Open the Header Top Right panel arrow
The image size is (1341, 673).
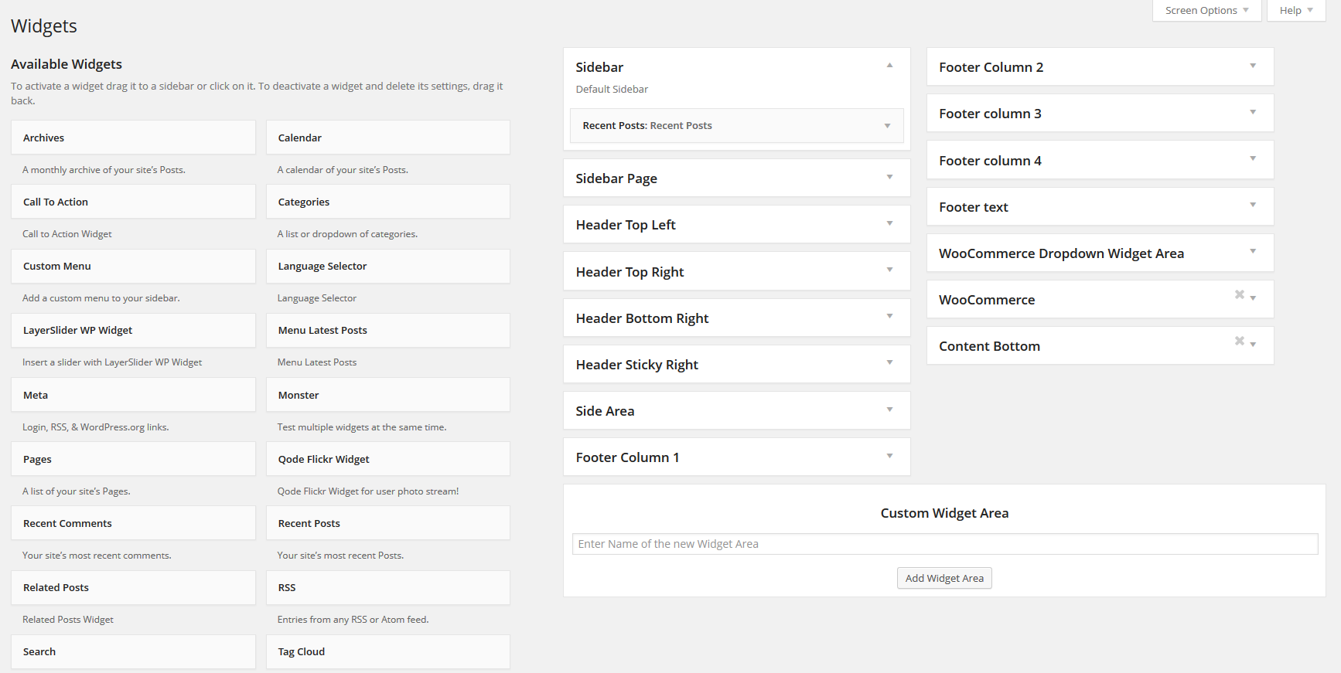click(x=889, y=270)
